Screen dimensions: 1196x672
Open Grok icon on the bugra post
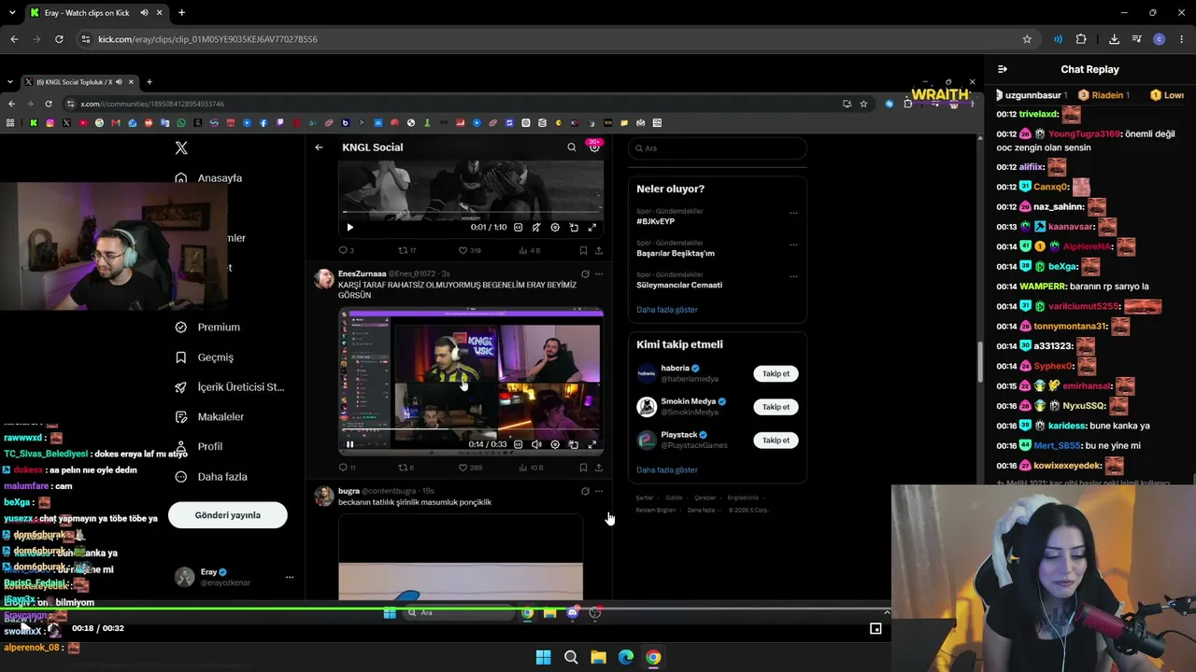coord(585,491)
